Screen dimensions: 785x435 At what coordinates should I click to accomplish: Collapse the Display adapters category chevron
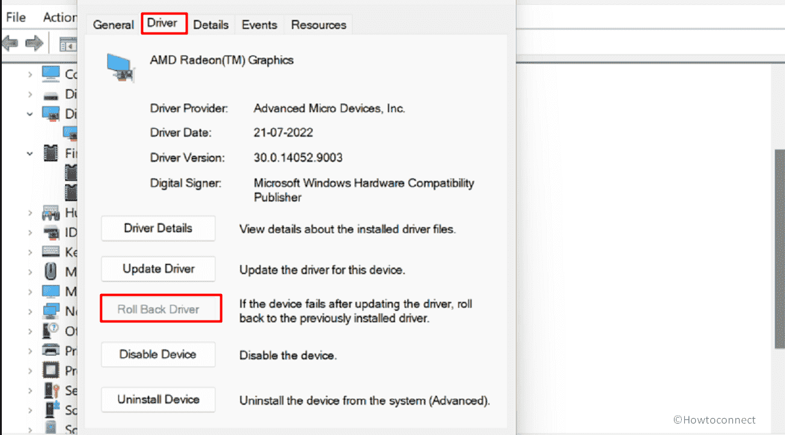tap(30, 114)
